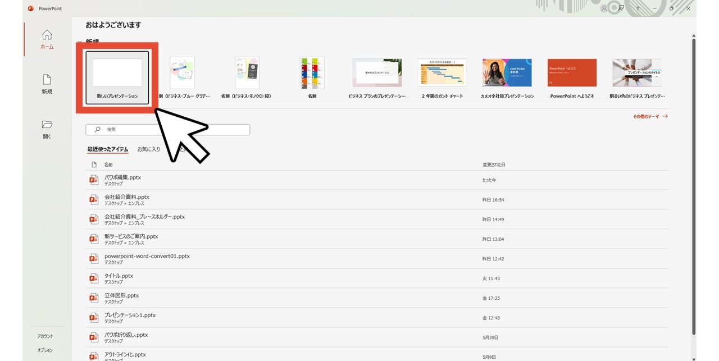This screenshot has height=361, width=719.
Task: Switch to the お気に入り tab
Action: (149, 149)
